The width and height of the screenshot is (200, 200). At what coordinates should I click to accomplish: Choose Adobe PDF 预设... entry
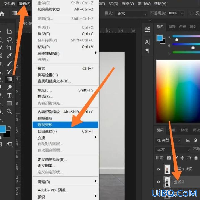click(x=66, y=190)
